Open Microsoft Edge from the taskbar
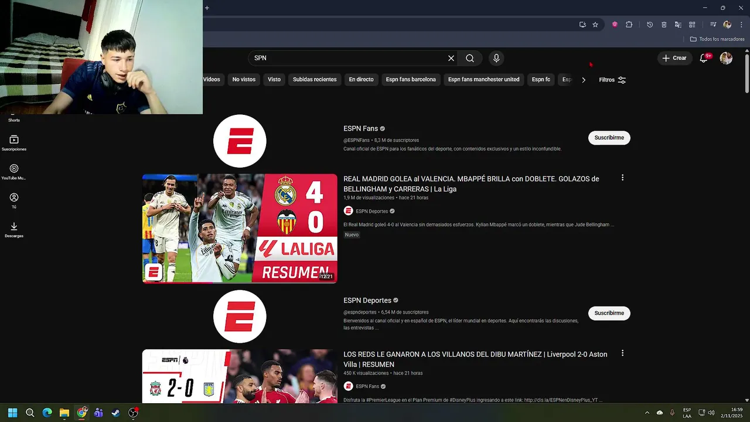Screen dimensions: 750x422 coord(47,413)
